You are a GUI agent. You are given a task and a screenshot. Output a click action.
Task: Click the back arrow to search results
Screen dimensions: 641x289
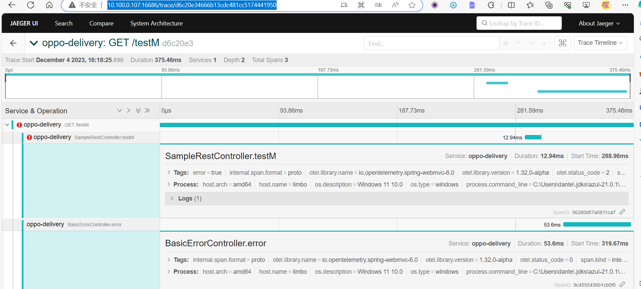click(x=13, y=43)
